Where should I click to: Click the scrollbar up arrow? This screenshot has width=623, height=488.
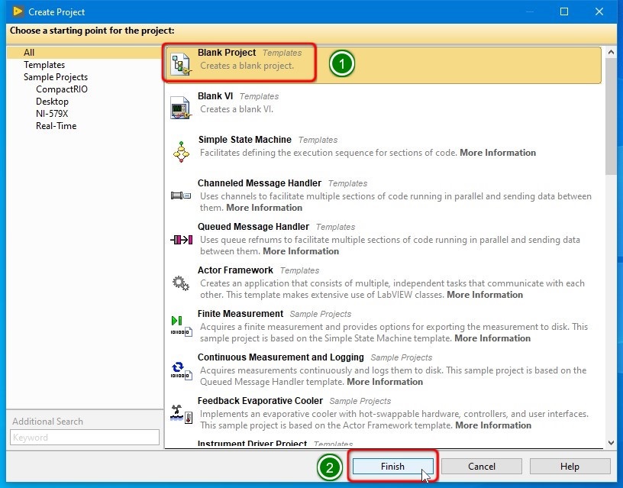[611, 52]
